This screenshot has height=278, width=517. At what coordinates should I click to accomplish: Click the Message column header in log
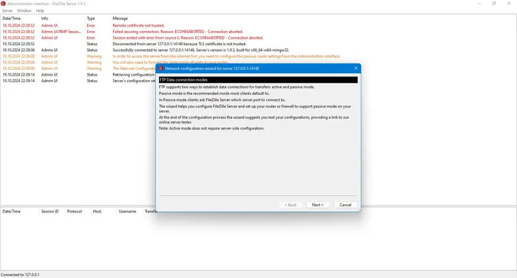[120, 19]
